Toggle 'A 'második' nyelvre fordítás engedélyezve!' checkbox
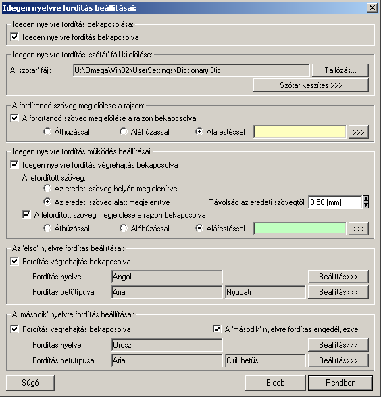Screen dimensions: 381x397 pos(217,329)
